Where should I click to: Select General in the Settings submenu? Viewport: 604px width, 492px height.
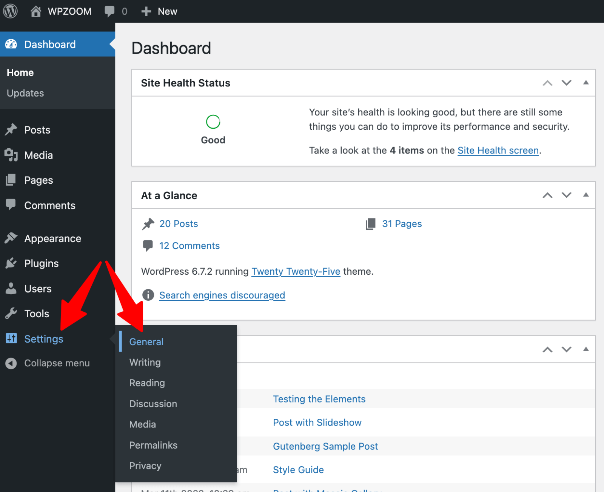(x=146, y=342)
